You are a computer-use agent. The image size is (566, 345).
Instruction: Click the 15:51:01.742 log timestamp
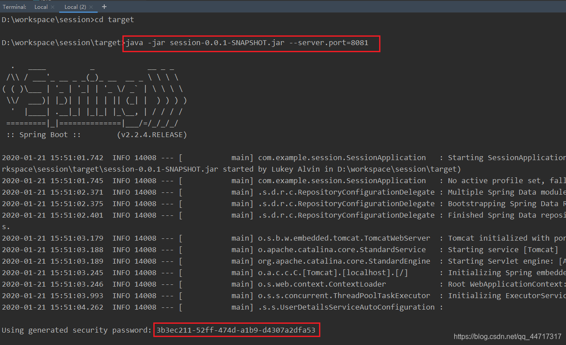click(77, 157)
